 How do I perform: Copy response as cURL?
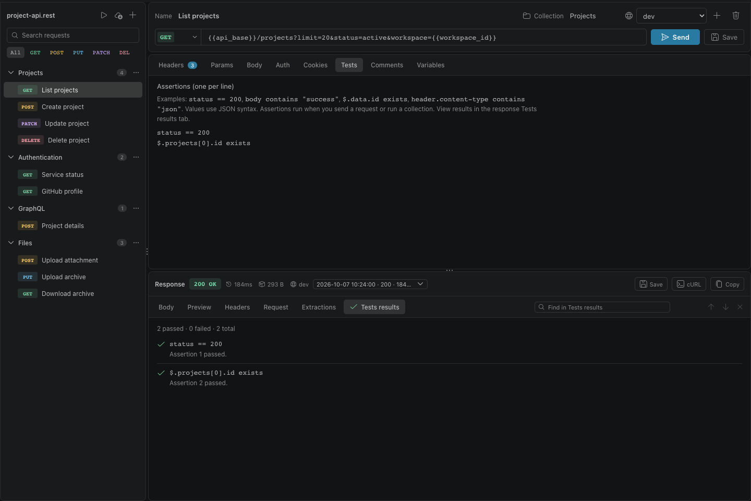point(689,284)
